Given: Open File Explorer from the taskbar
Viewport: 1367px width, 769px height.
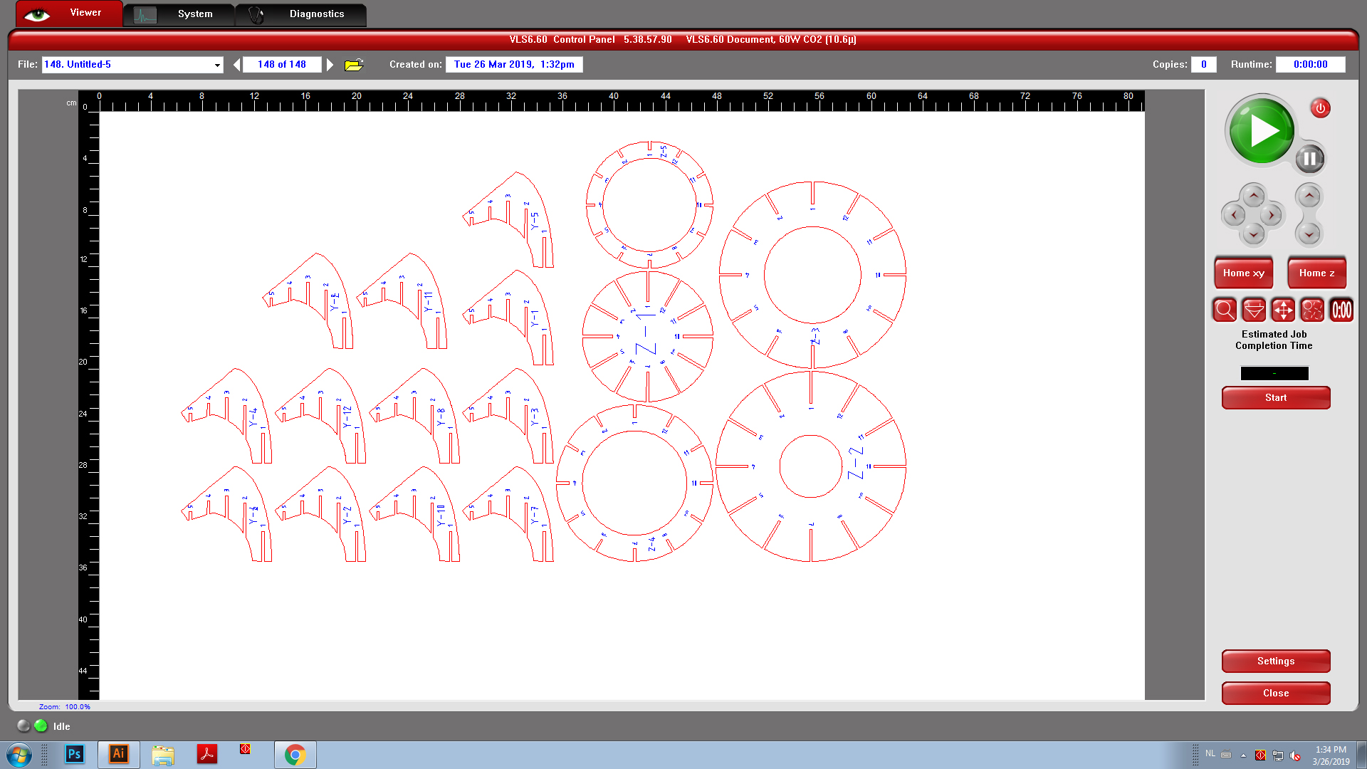Looking at the screenshot, I should [163, 755].
